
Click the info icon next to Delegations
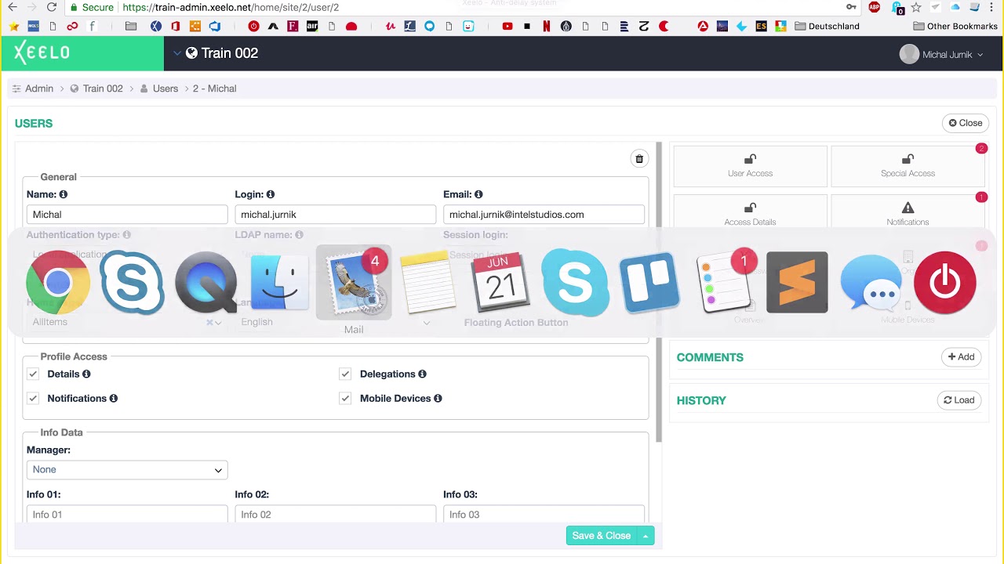[422, 374]
